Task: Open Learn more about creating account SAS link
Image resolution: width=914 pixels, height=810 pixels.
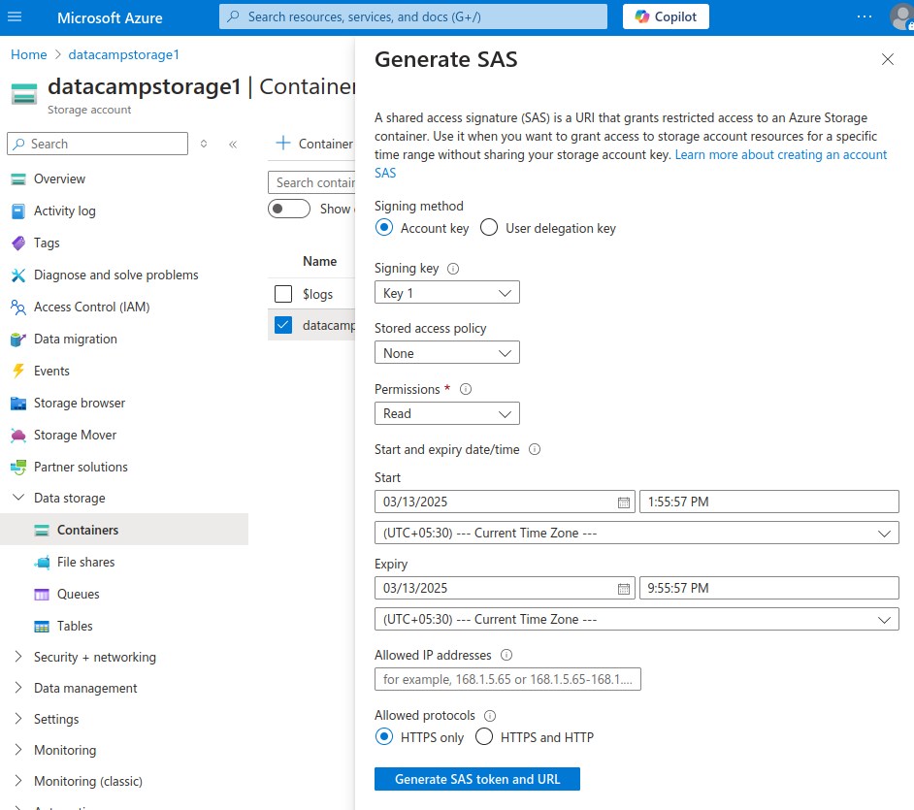Action: [x=780, y=155]
